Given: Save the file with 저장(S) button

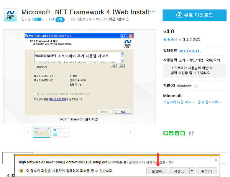Looking at the screenshot, I should tap(179, 171).
